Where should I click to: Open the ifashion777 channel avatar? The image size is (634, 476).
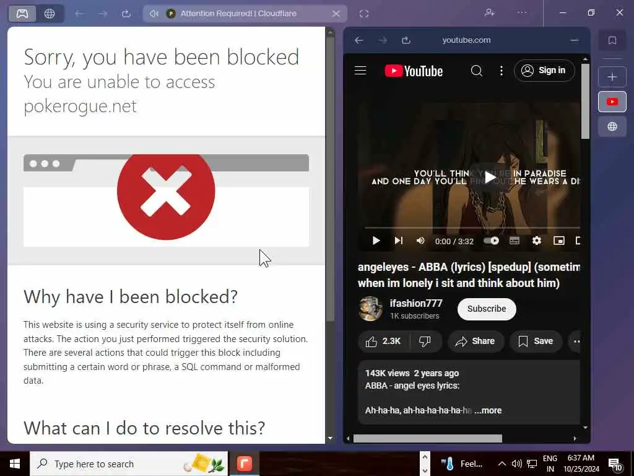(x=370, y=309)
